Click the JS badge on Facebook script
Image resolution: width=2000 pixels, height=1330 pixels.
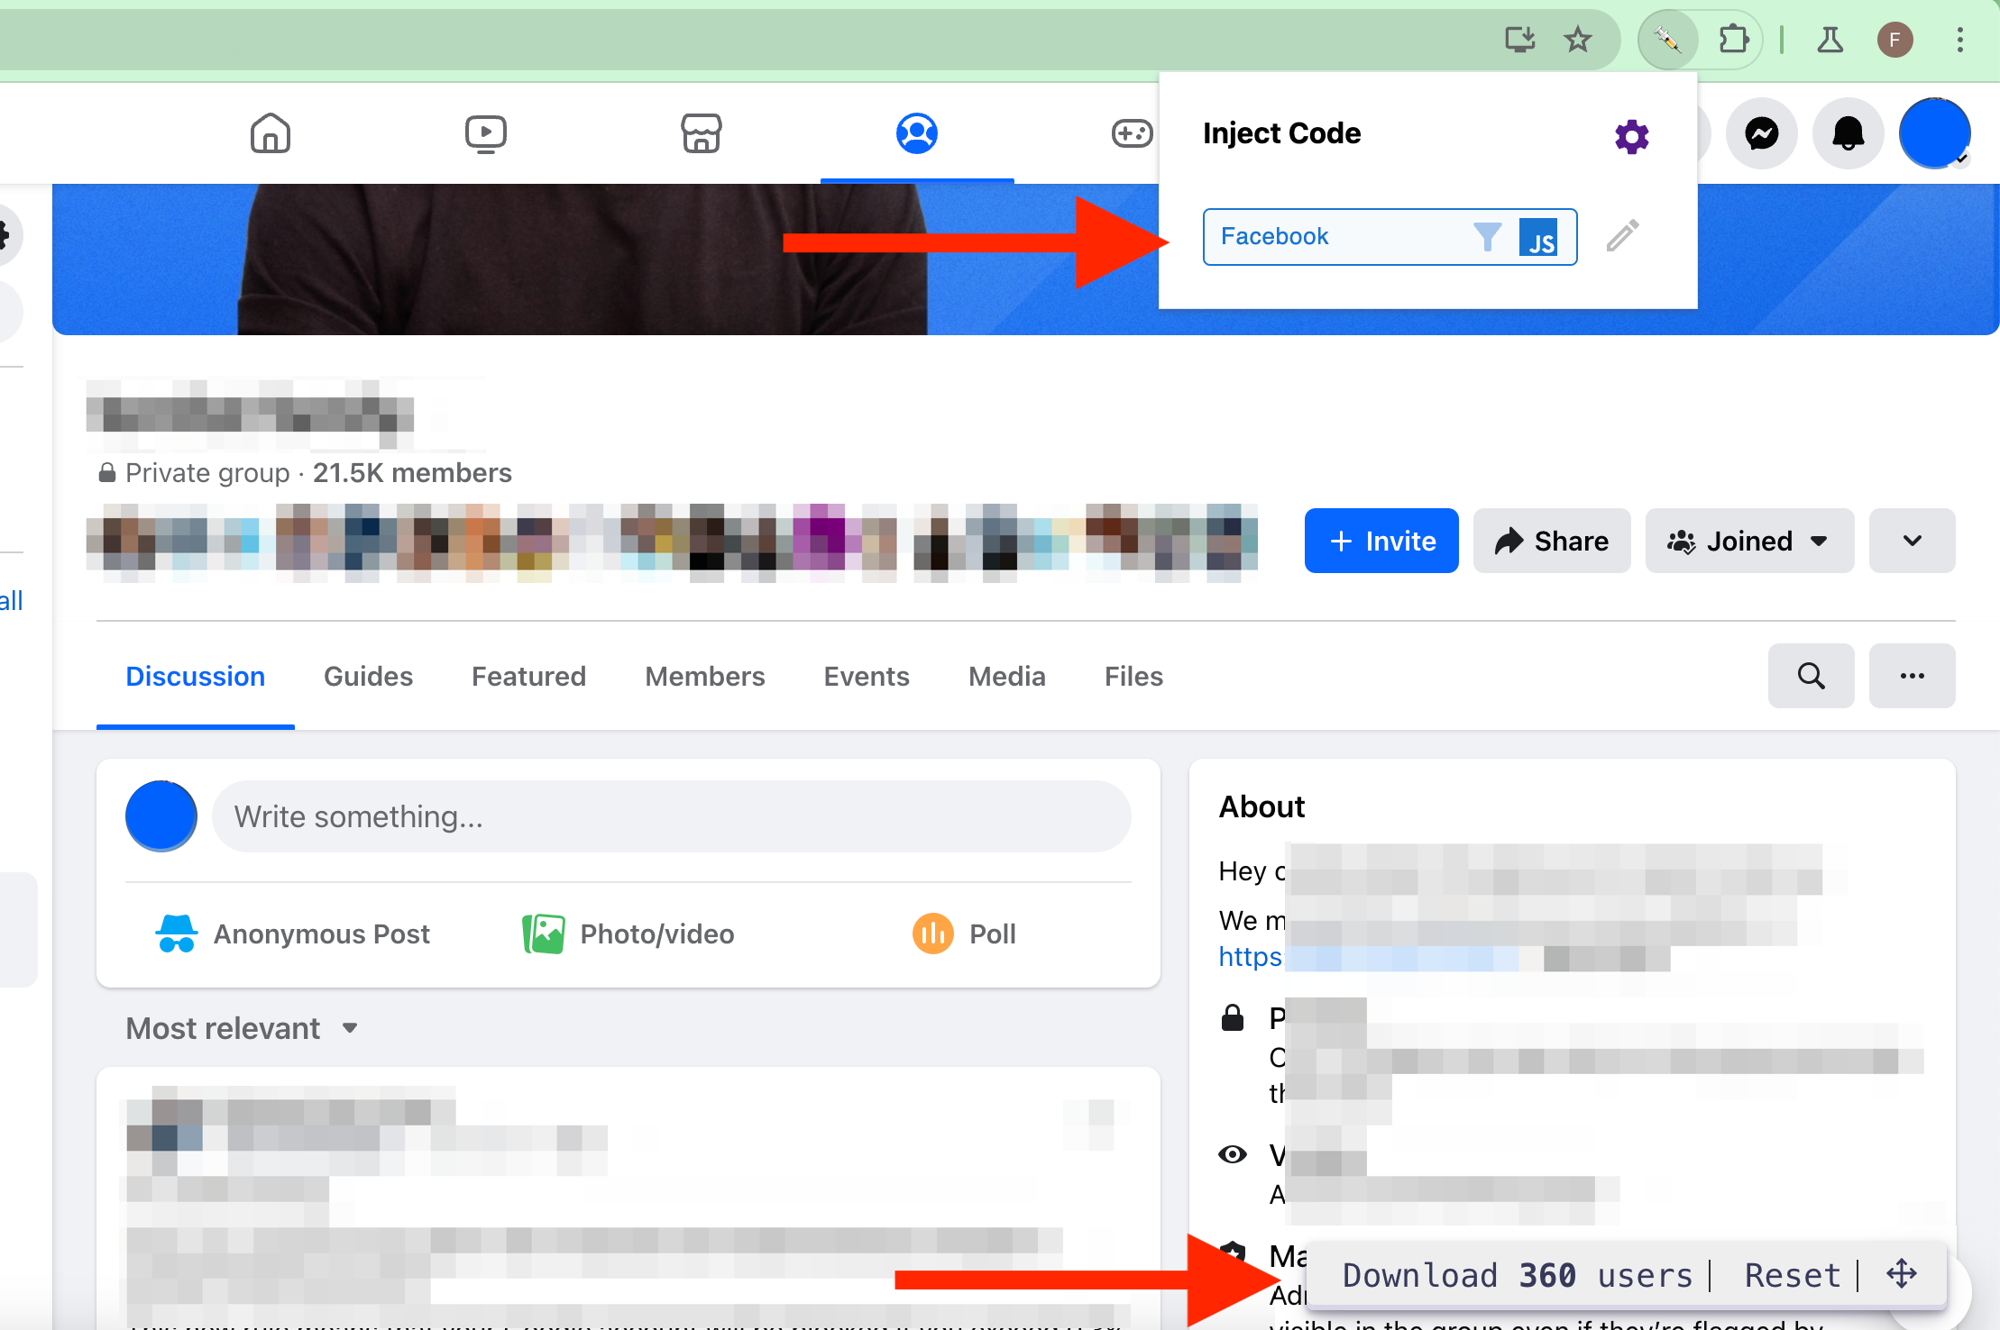(1538, 237)
